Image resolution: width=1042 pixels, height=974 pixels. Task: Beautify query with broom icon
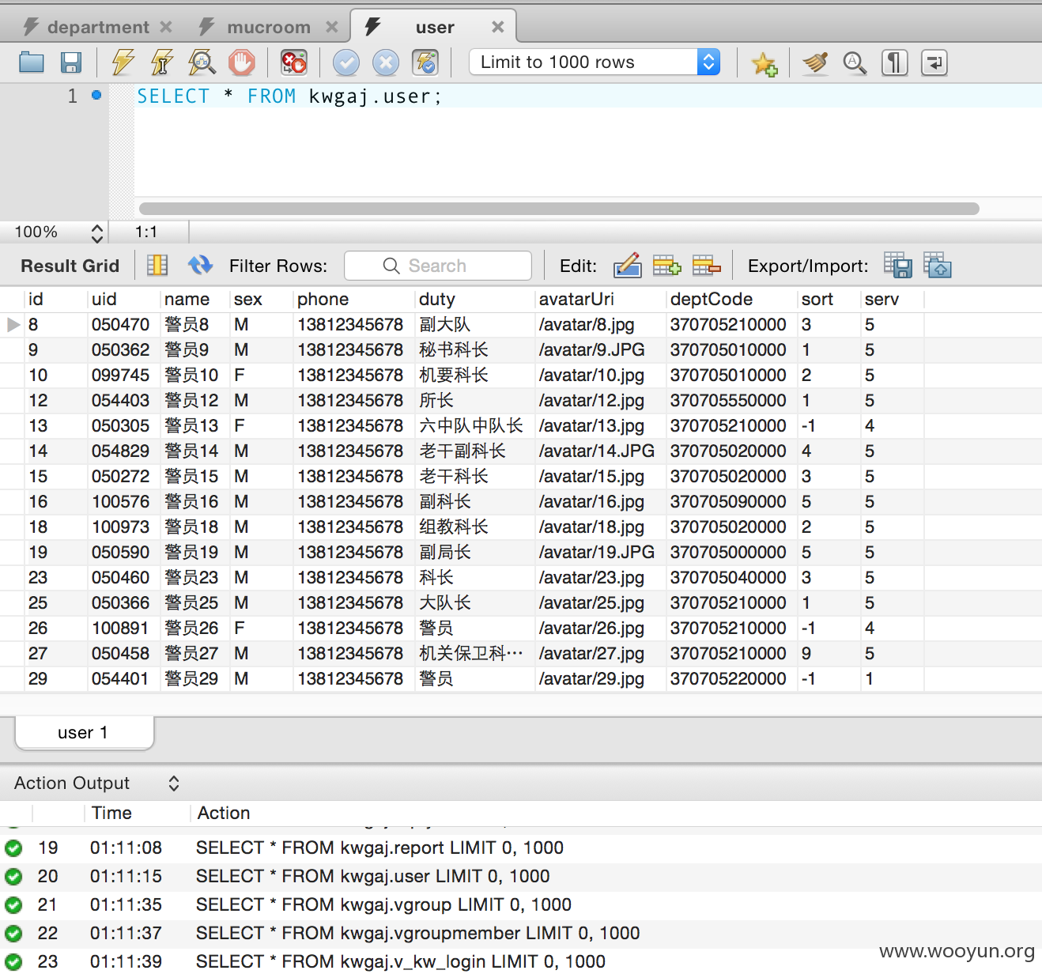pyautogui.click(x=815, y=62)
